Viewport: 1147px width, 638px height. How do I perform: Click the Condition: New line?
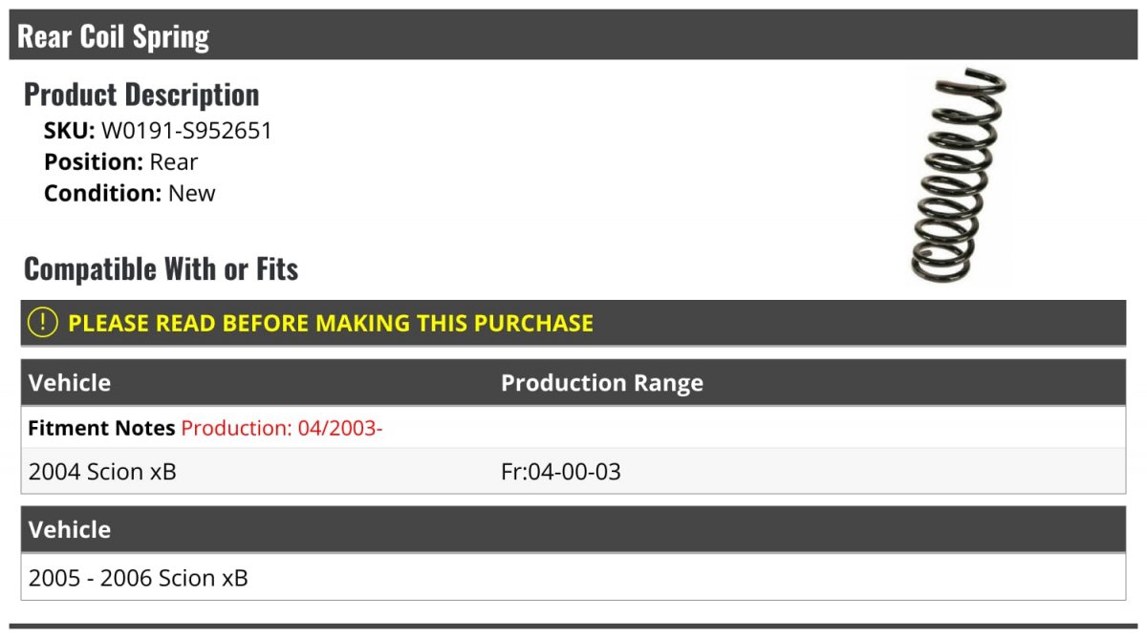130,193
